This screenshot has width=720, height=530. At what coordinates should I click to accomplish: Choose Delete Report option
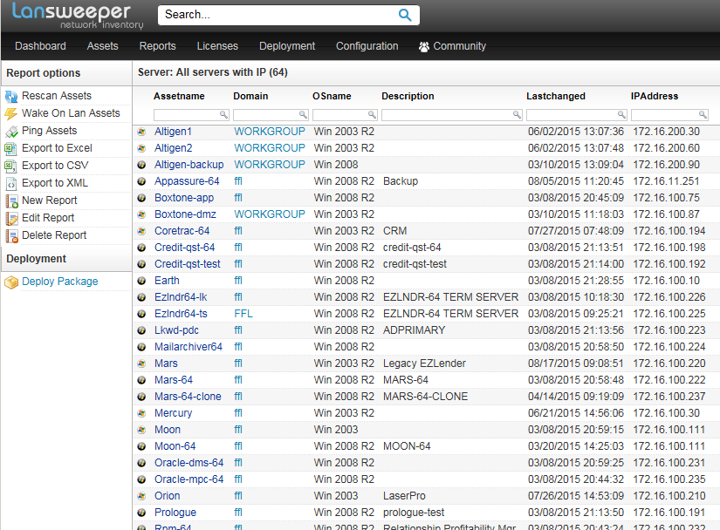(x=54, y=235)
